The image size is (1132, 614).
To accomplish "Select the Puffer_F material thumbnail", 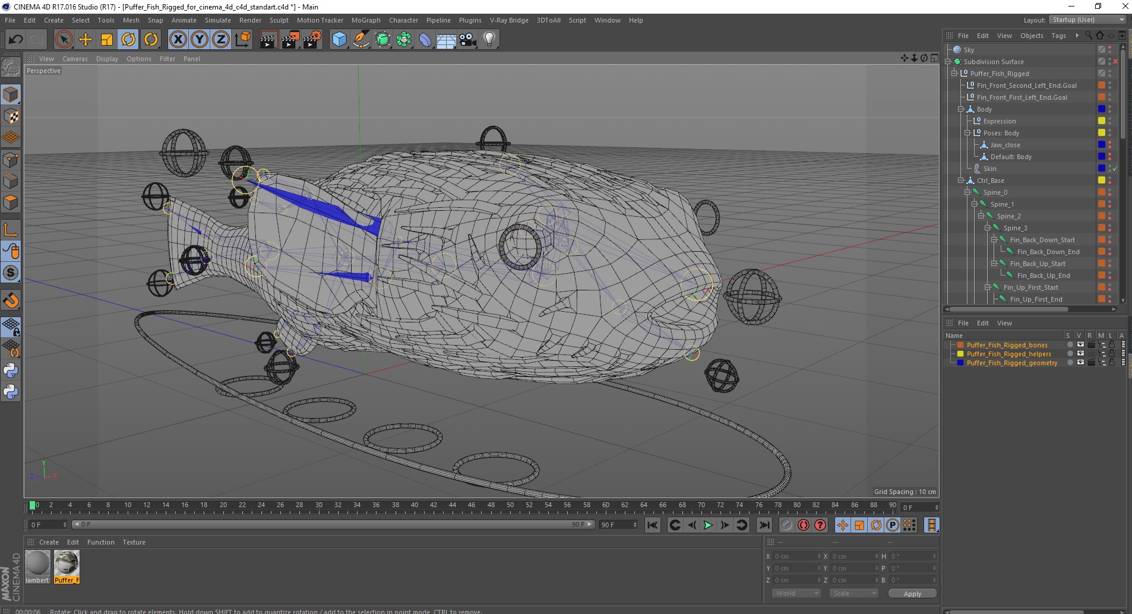I will pyautogui.click(x=67, y=563).
